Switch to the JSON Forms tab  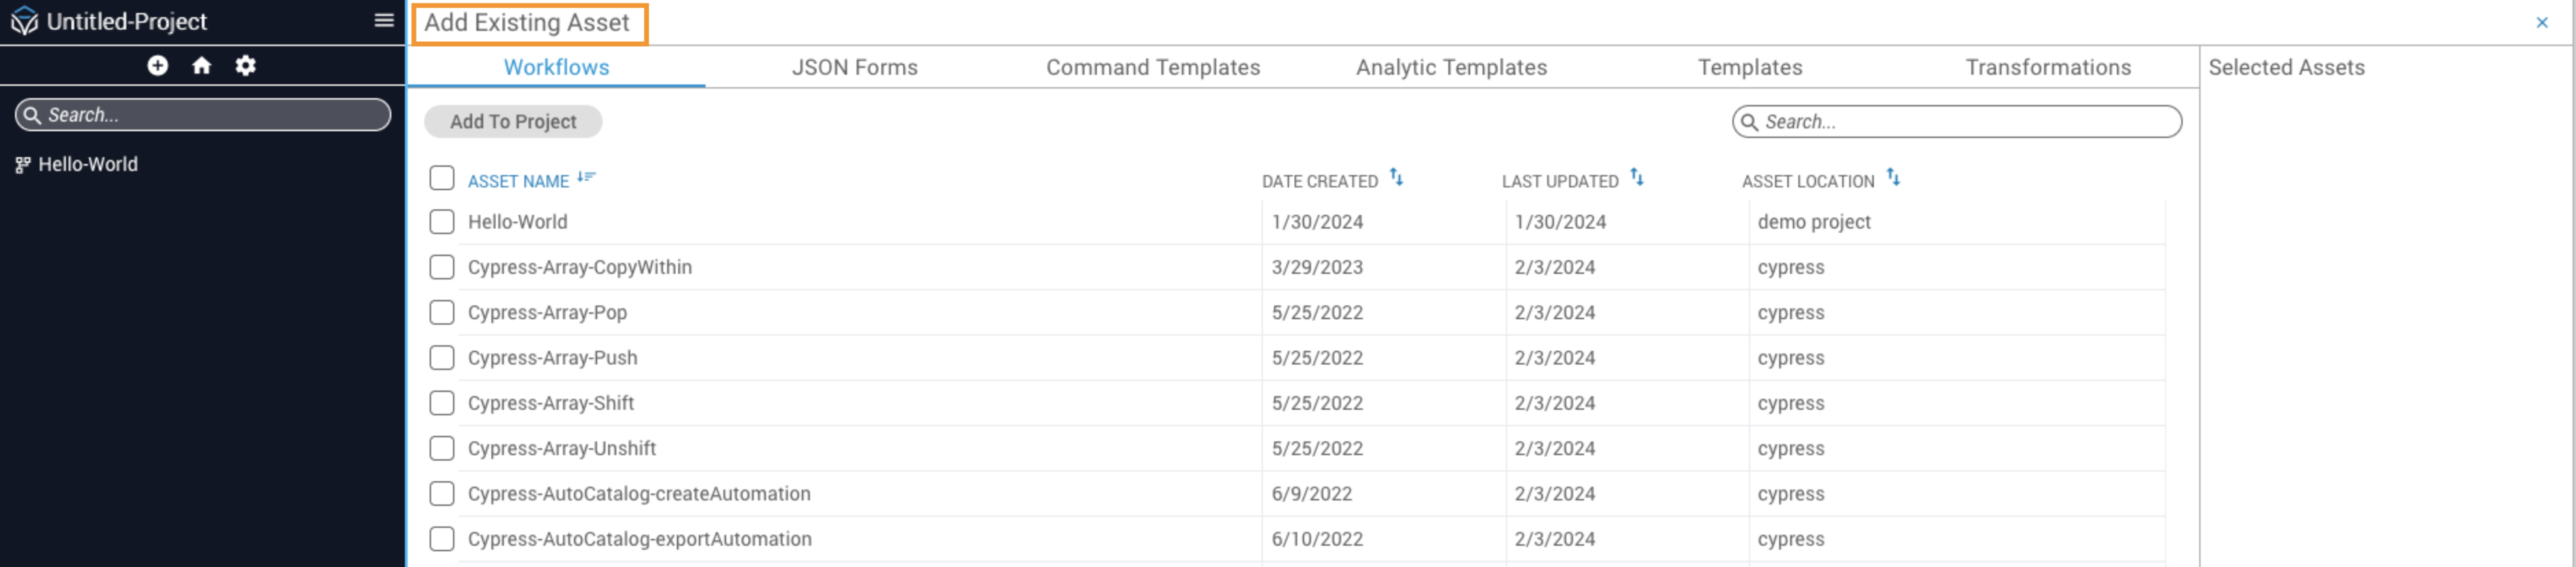tap(854, 67)
